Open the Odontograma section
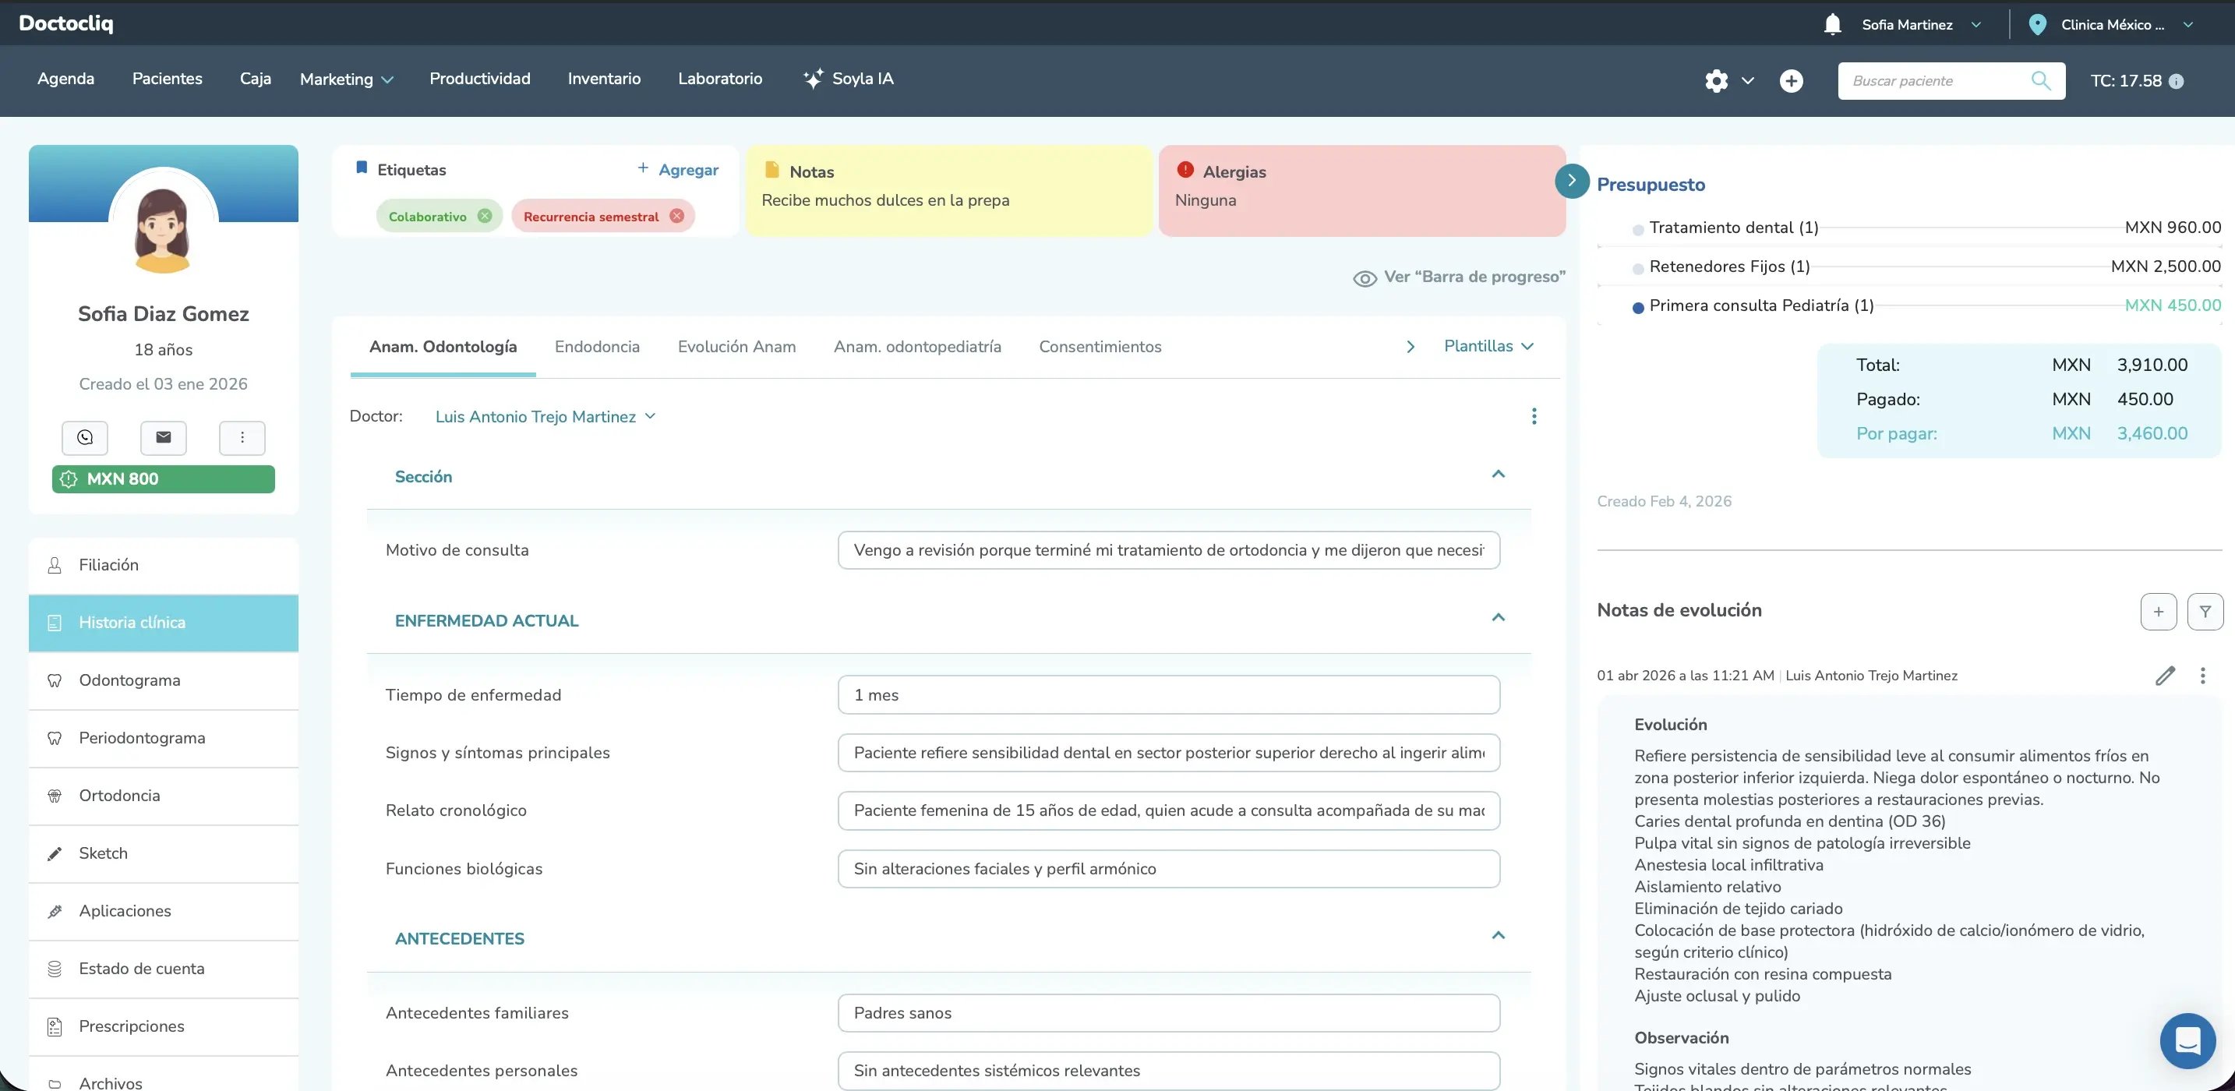2235x1091 pixels. click(163, 680)
